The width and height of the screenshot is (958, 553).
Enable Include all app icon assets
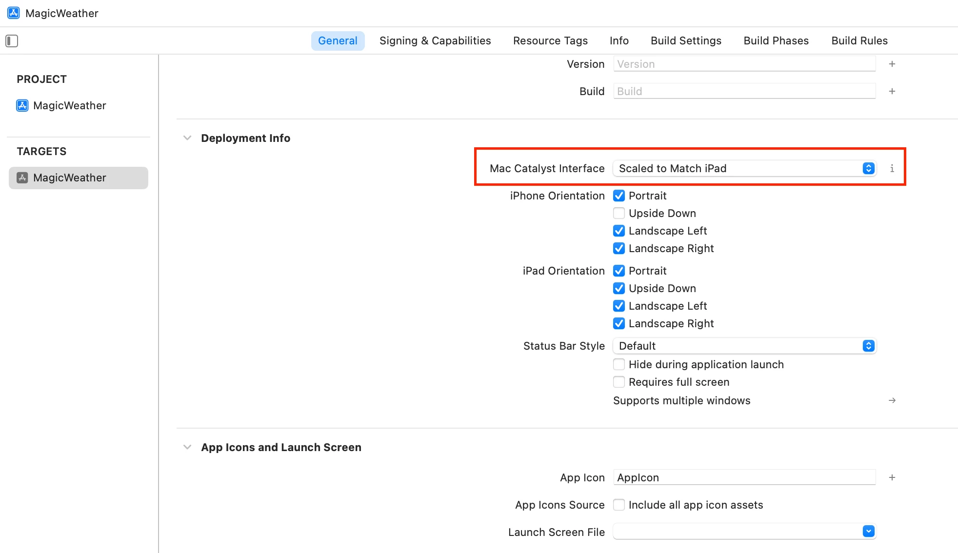click(x=619, y=505)
